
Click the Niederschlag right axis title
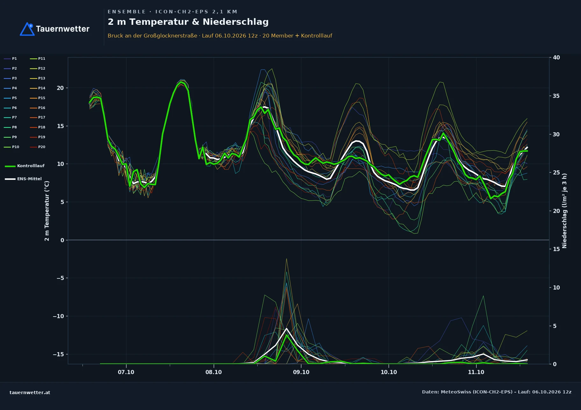tap(564, 211)
